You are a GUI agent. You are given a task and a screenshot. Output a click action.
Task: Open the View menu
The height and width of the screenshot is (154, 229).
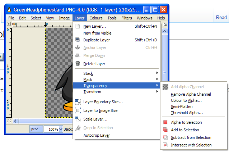[50, 18]
